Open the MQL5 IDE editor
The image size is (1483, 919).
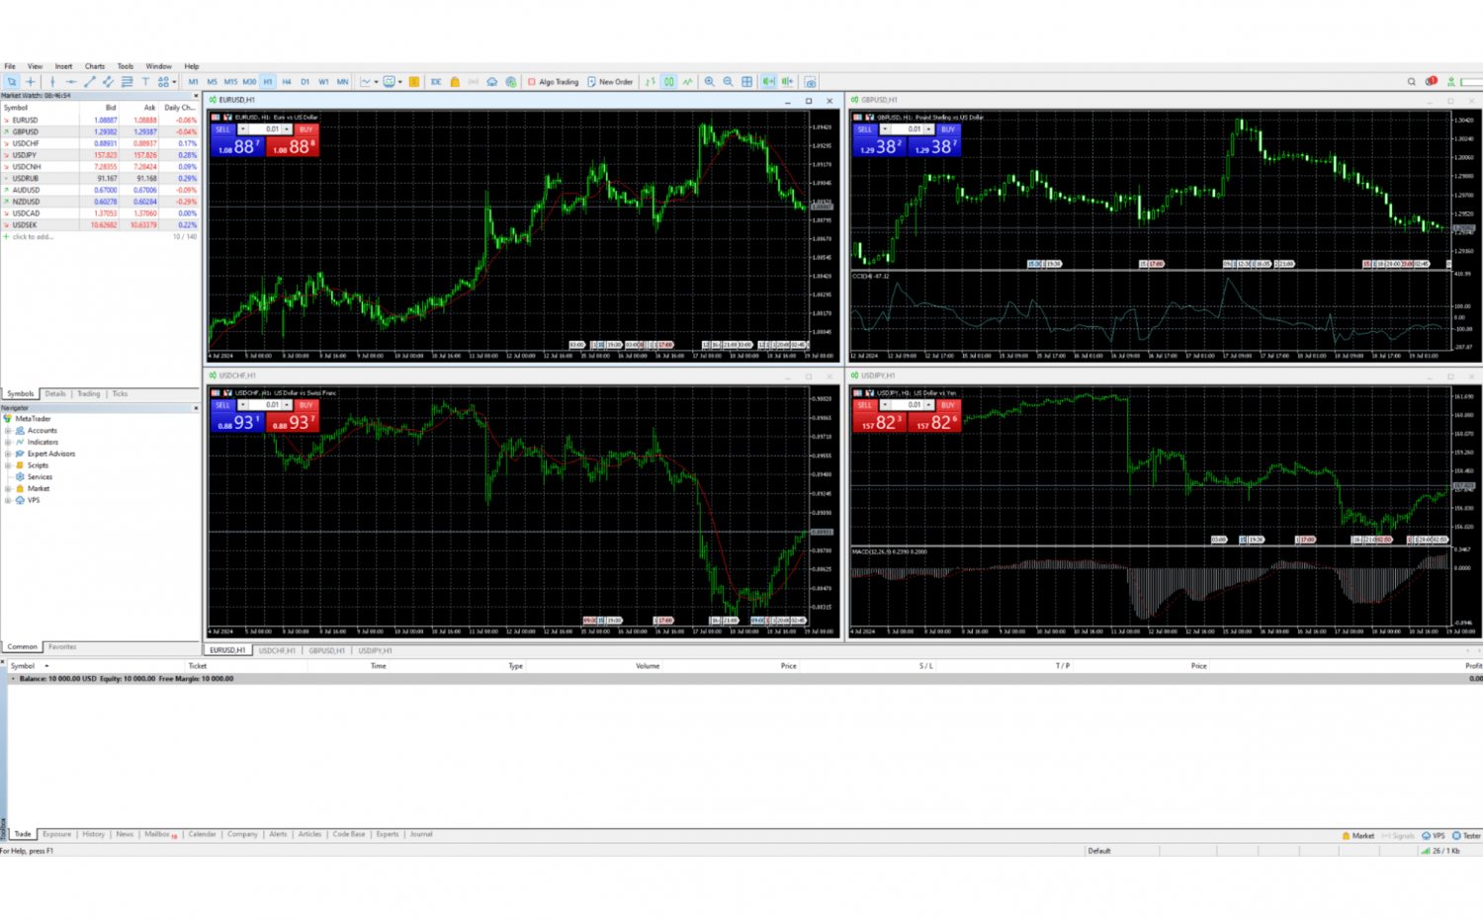[435, 82]
